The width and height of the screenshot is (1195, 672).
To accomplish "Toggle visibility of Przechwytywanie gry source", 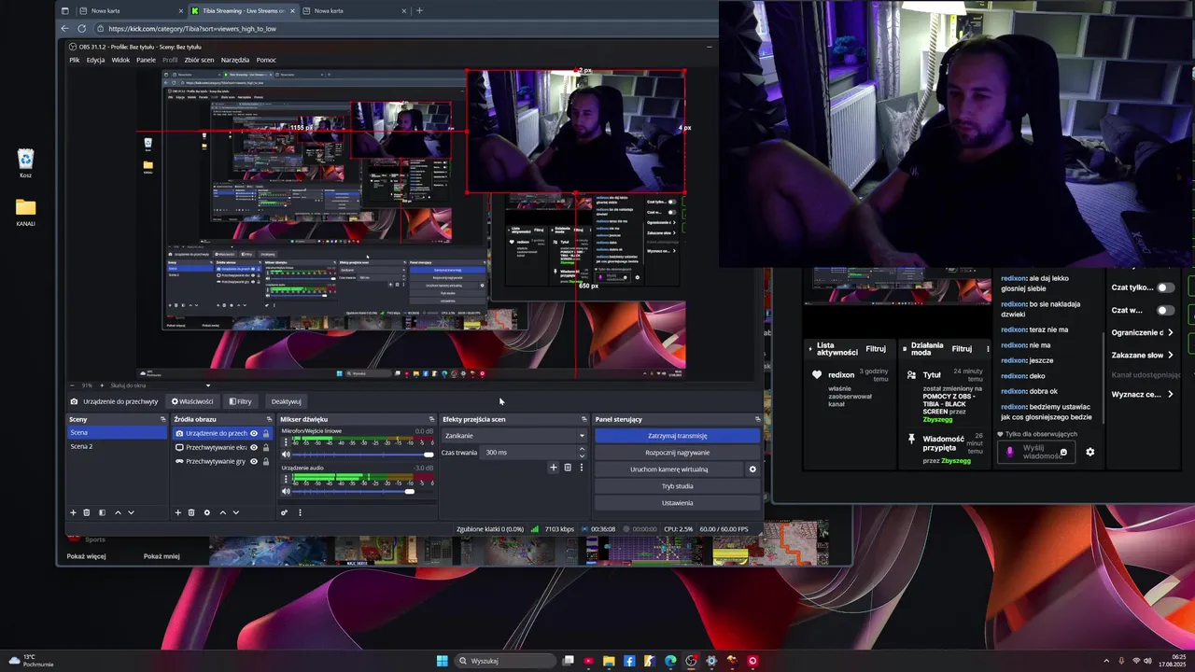I will point(254,461).
